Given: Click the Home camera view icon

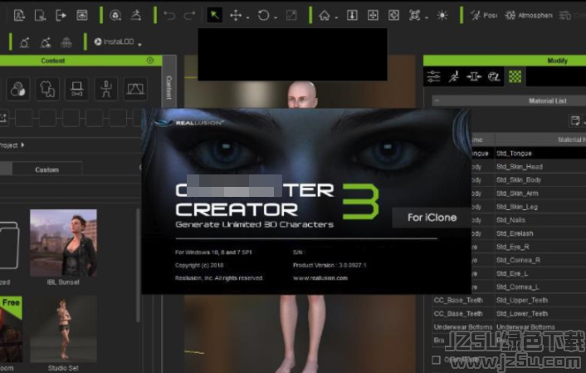Looking at the screenshot, I should [x=324, y=15].
